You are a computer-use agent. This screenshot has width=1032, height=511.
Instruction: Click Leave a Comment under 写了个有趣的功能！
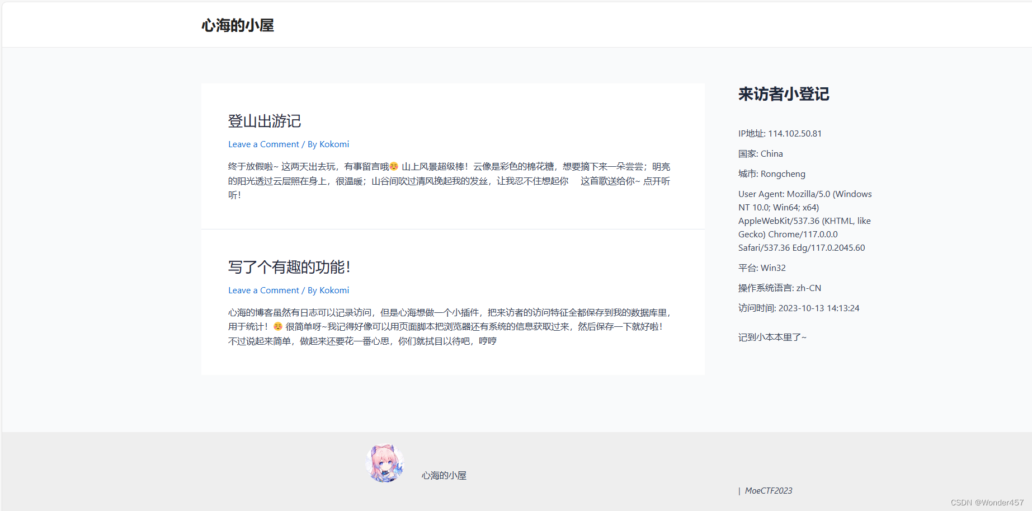point(263,290)
